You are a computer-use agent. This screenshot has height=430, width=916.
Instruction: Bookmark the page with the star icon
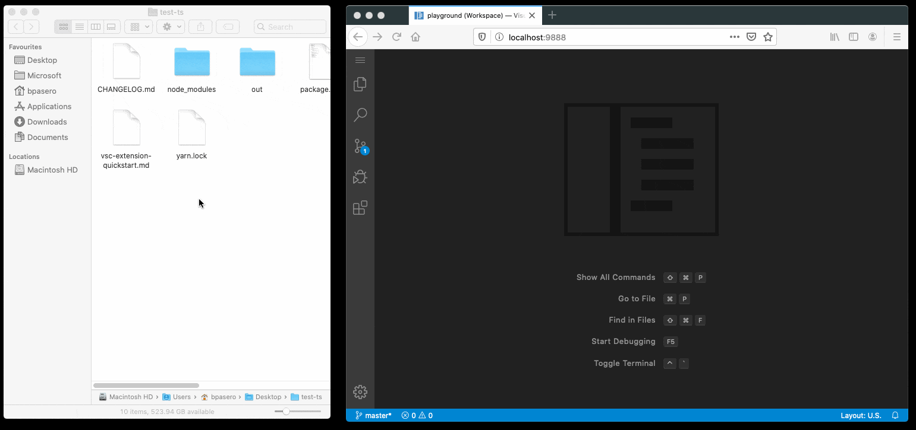click(767, 36)
